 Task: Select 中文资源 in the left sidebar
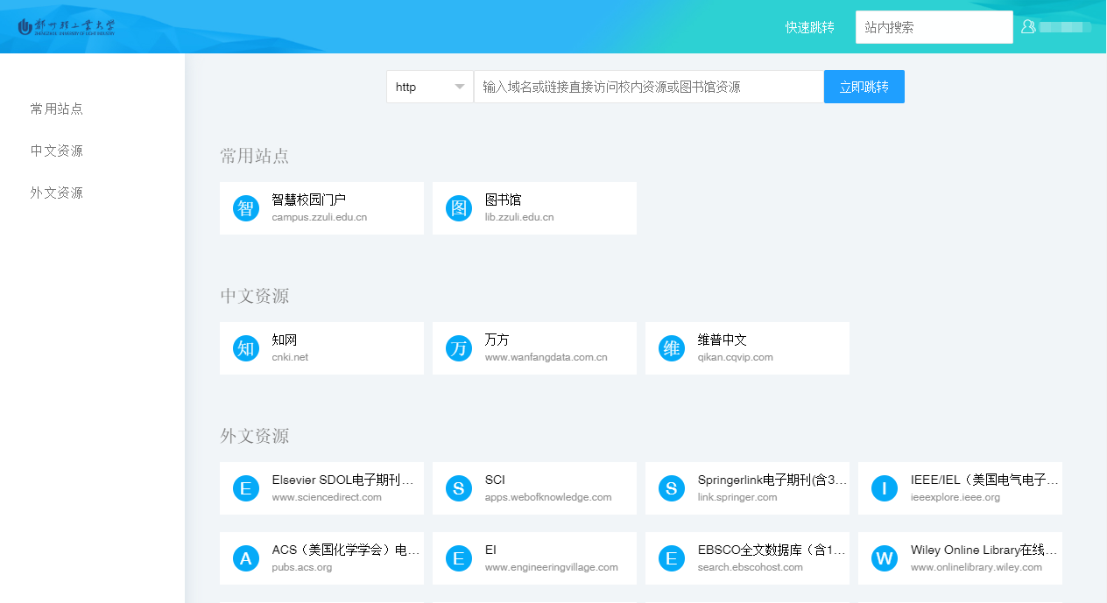coord(57,151)
